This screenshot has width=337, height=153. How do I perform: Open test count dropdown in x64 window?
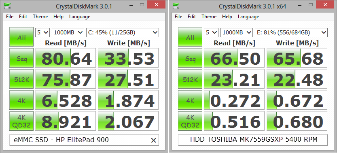coord(211,32)
